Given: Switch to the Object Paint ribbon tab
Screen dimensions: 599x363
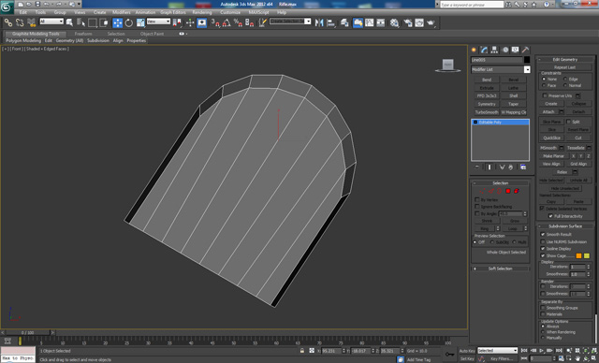Looking at the screenshot, I should click(152, 34).
